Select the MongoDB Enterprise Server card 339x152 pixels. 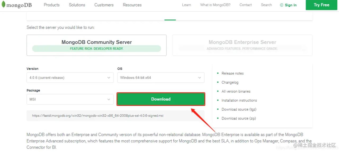coord(242,45)
